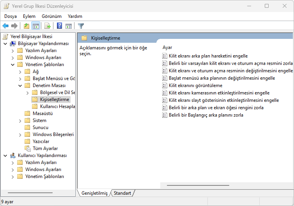This screenshot has height=206, width=294.
Task: Expand Yönetim Şablonları under Kullanıcı Yapılandırması
Action: point(13,176)
